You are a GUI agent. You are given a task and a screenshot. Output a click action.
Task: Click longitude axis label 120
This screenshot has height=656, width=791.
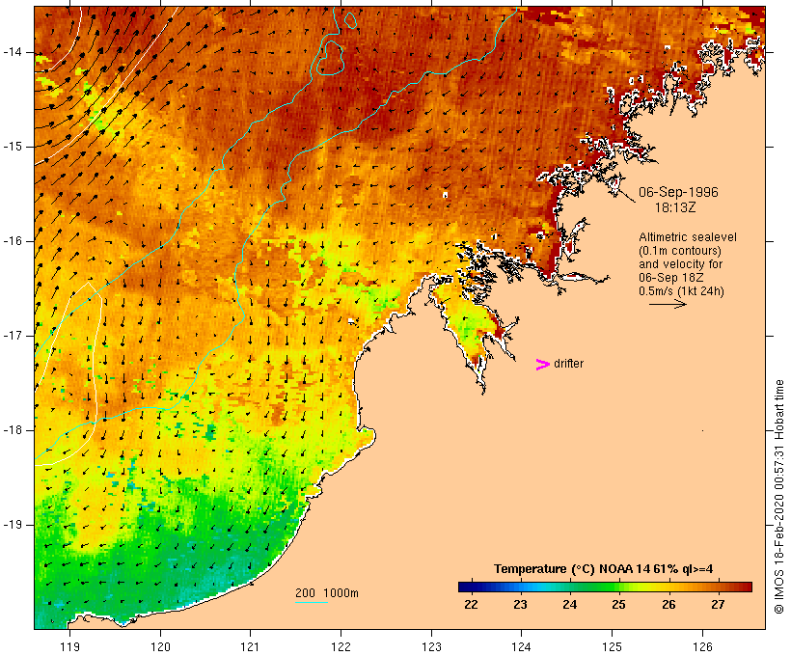(x=160, y=646)
